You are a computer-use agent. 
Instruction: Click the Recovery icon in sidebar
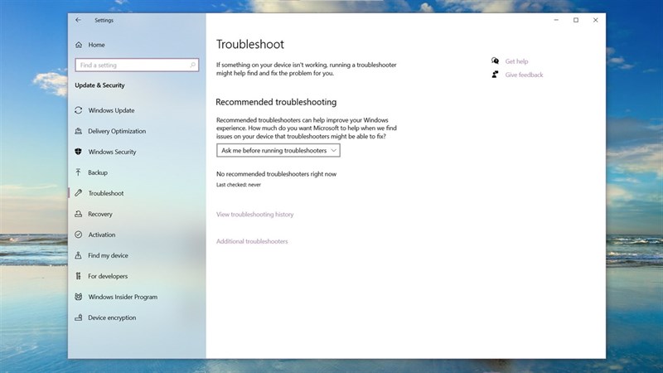[79, 214]
